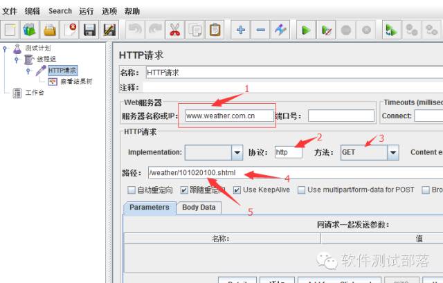The width and height of the screenshot is (443, 283).
Task: Click the Open file folder icon
Action: tap(50, 30)
